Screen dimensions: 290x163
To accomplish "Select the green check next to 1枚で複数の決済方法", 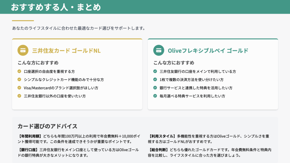I will tap(155, 80).
